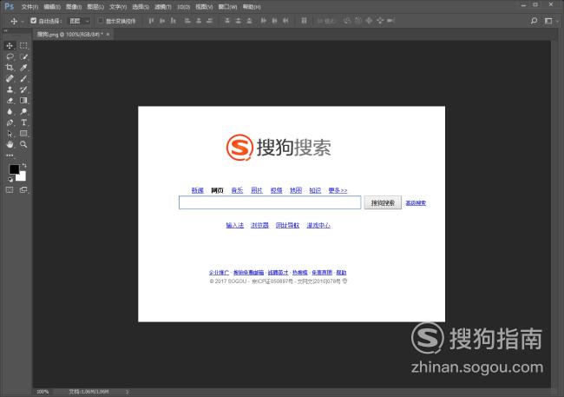Open the 图像(I) menu
Viewport: 564px width, 397px height.
pos(74,7)
